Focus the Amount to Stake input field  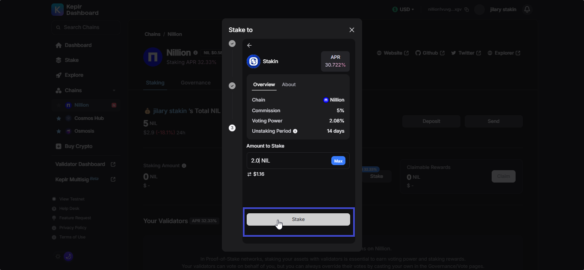298,161
